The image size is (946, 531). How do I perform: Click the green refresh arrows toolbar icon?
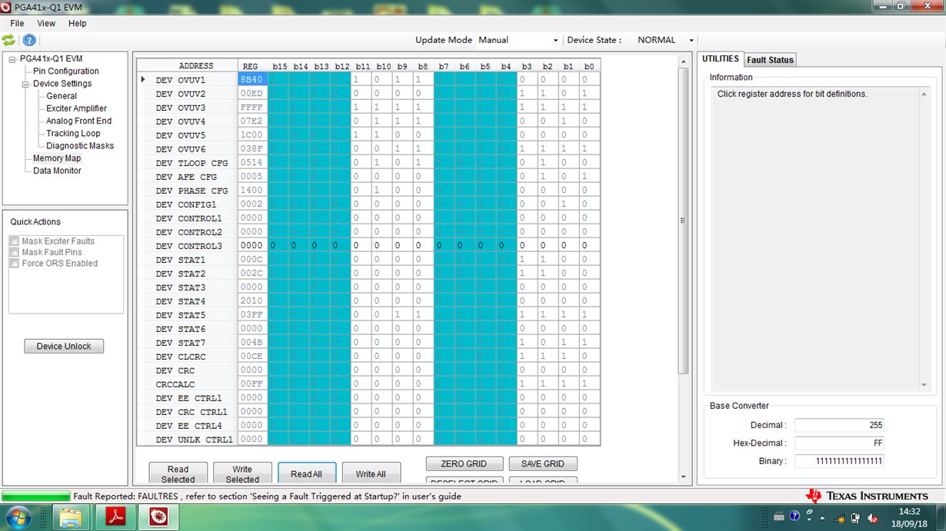(8, 40)
